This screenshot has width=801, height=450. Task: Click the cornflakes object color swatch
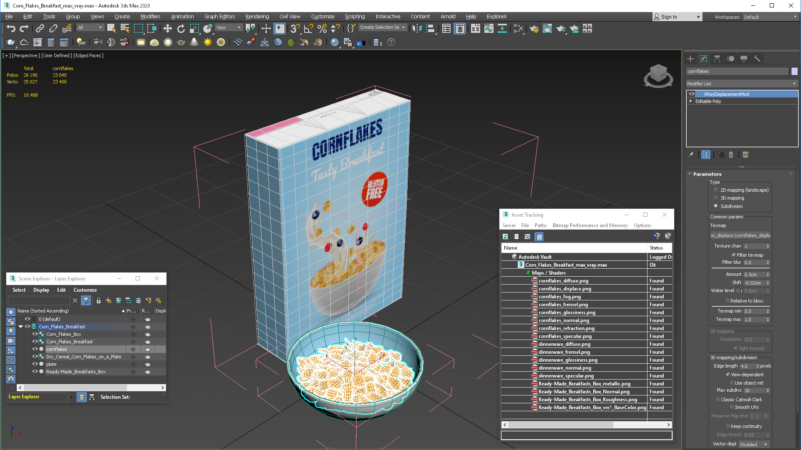[794, 71]
